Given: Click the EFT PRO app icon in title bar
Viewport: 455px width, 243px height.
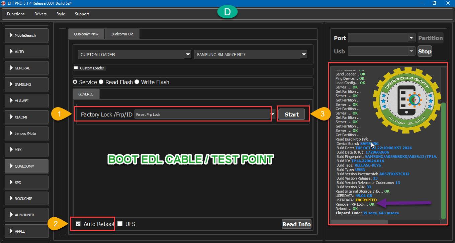Looking at the screenshot, I should (3, 3).
